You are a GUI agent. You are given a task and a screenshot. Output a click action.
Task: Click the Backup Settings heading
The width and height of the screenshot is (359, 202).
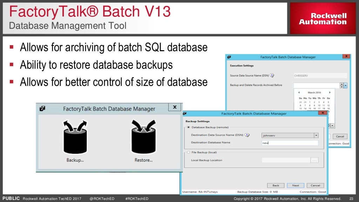click(x=197, y=121)
